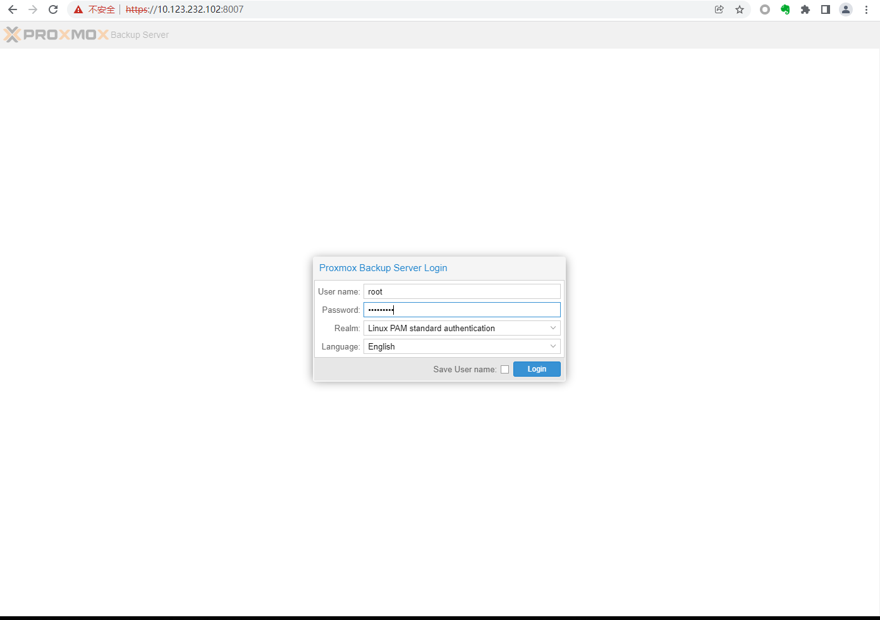
Task: Tick the Save User name checkbox
Action: click(504, 370)
